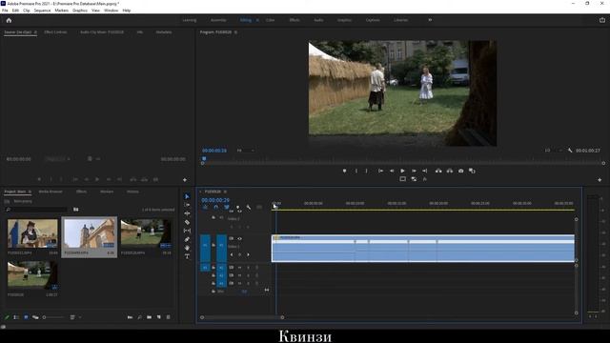Open Find in the Project panel footer
This screenshot has height=343, width=610.
click(x=139, y=317)
